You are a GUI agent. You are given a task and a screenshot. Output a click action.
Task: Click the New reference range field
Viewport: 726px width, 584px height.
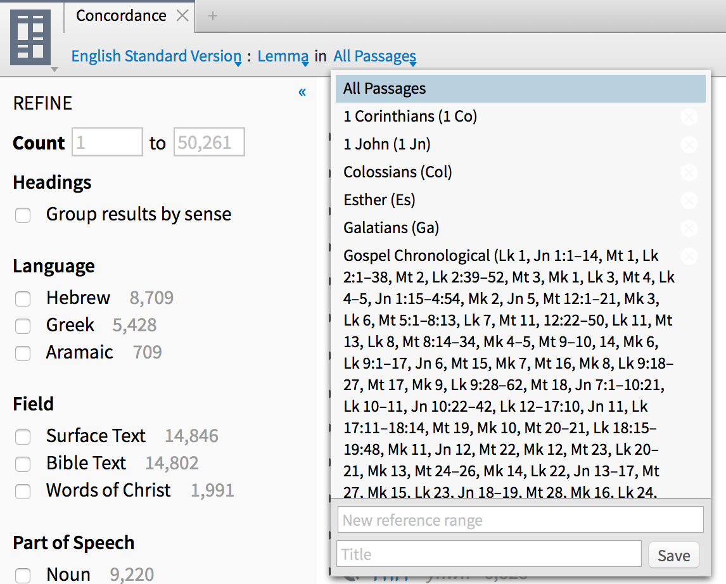[520, 521]
